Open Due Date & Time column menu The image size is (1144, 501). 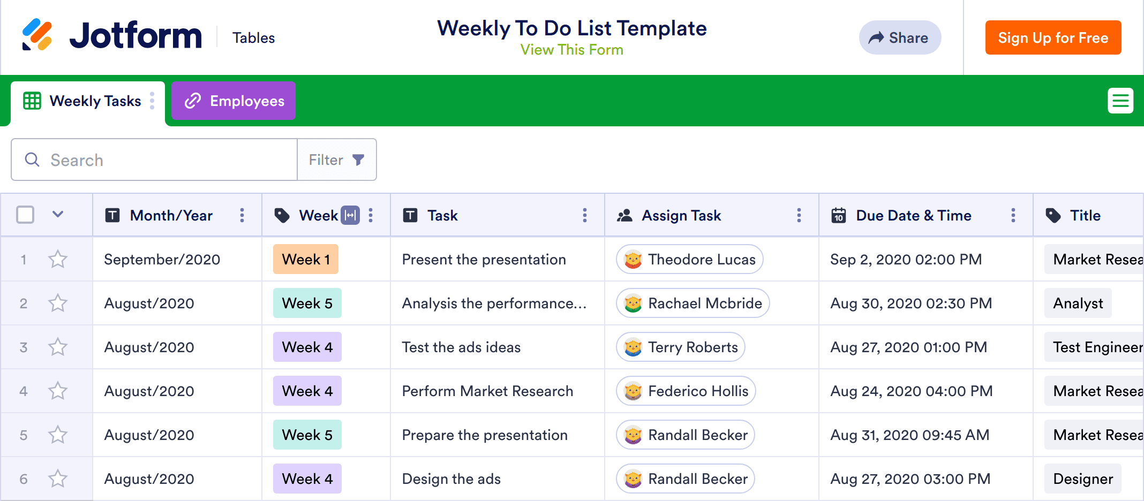point(1013,215)
